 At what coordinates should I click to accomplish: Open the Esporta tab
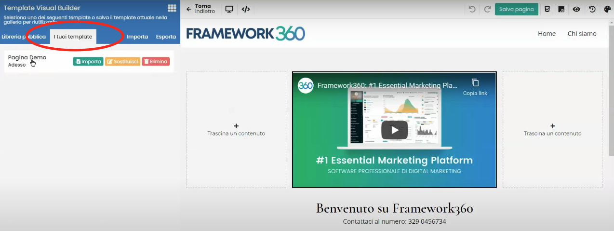click(x=166, y=37)
